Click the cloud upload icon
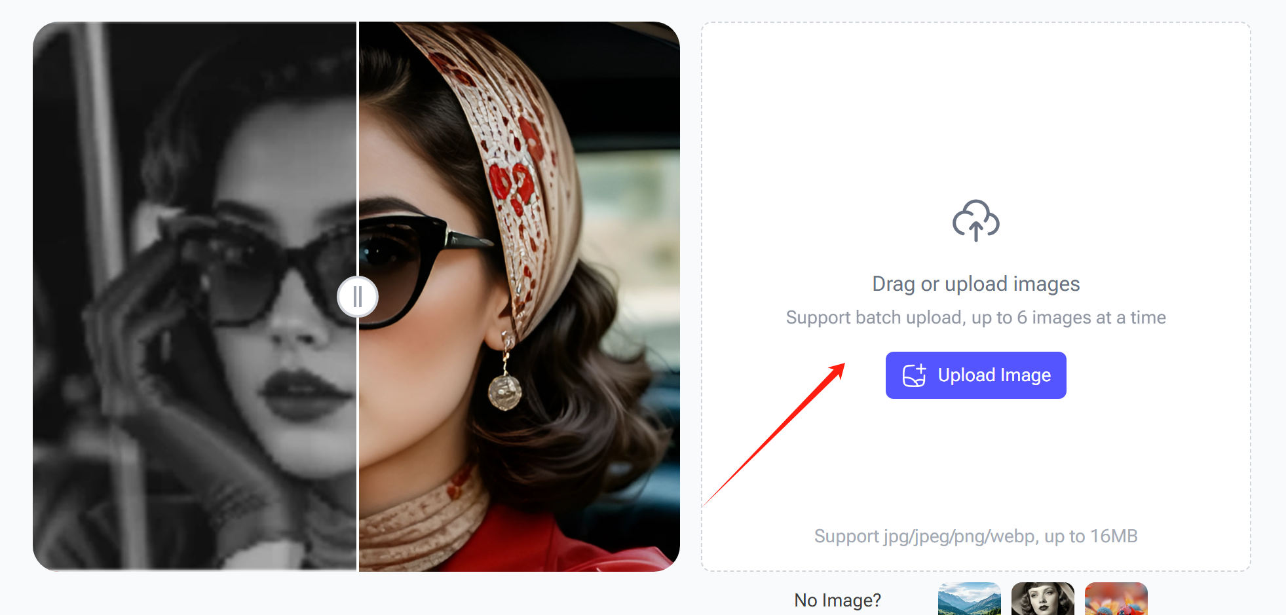 [975, 222]
